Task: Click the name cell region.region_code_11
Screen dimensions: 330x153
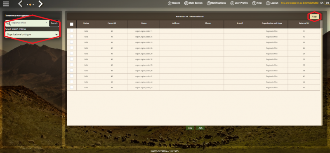Action: pyautogui.click(x=144, y=31)
